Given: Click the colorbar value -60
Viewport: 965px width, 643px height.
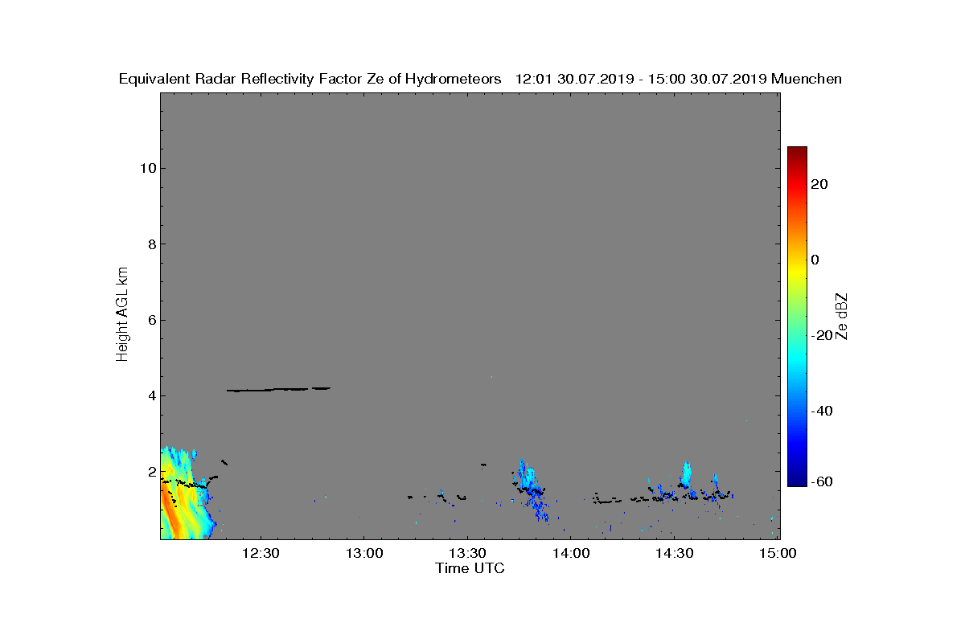Looking at the screenshot, I should pos(822,481).
